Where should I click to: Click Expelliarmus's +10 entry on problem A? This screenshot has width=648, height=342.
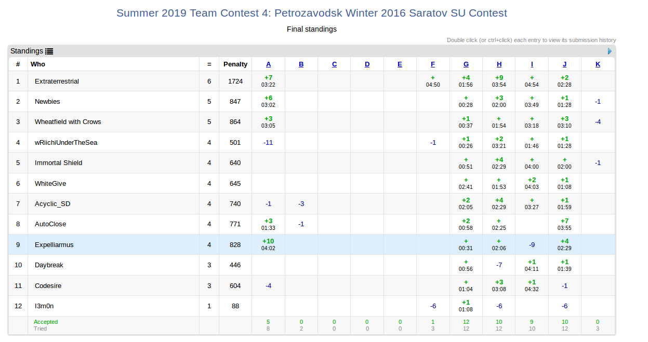click(x=269, y=244)
